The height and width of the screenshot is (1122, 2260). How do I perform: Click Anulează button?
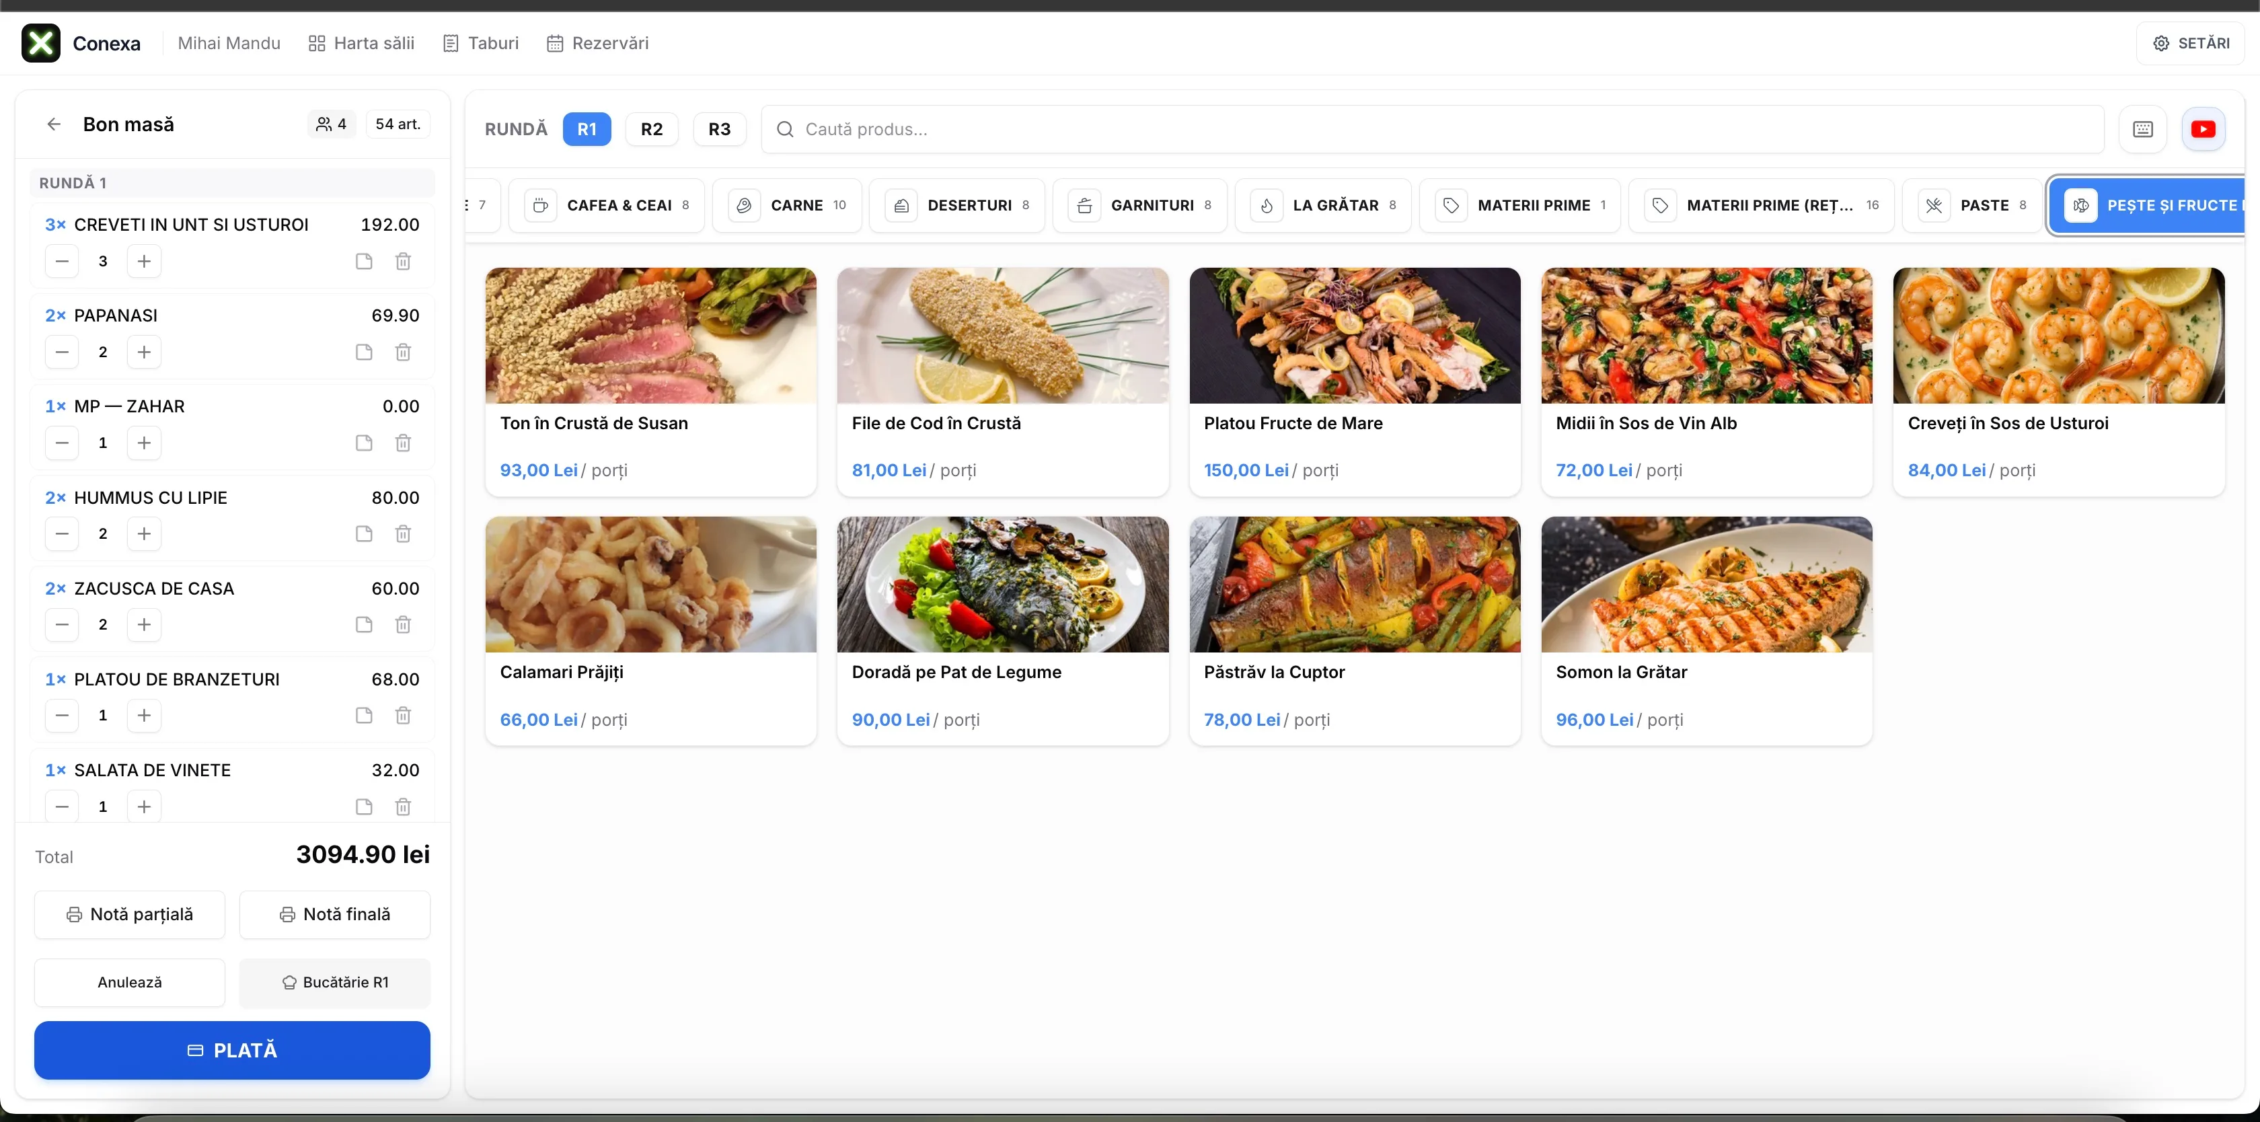pyautogui.click(x=130, y=983)
